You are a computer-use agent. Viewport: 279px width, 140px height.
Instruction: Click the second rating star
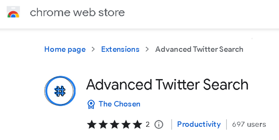coord(103,124)
